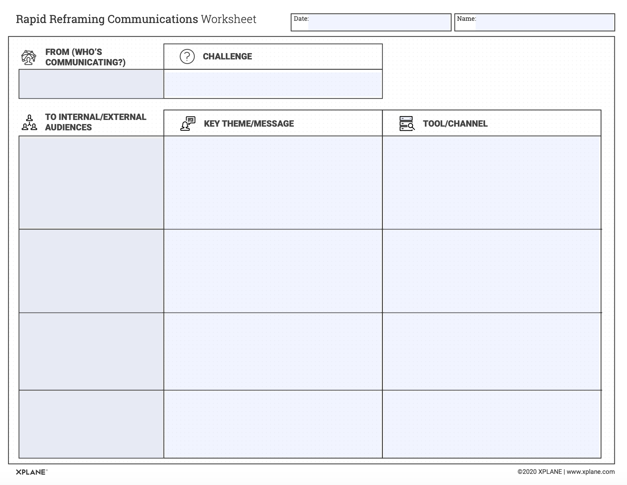Focus the Date field at the top
The width and height of the screenshot is (627, 485).
point(379,23)
